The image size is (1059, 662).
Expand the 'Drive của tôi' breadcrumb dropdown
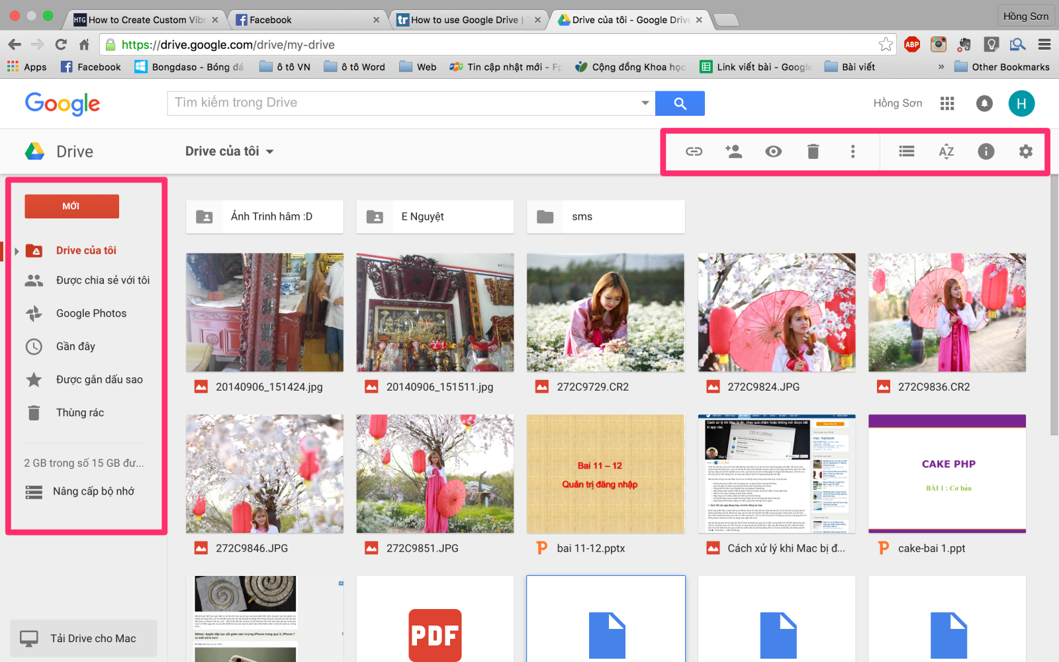tap(270, 151)
